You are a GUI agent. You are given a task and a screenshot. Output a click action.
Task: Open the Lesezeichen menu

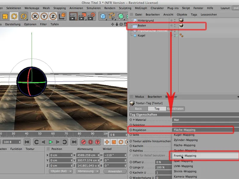coord(209,15)
